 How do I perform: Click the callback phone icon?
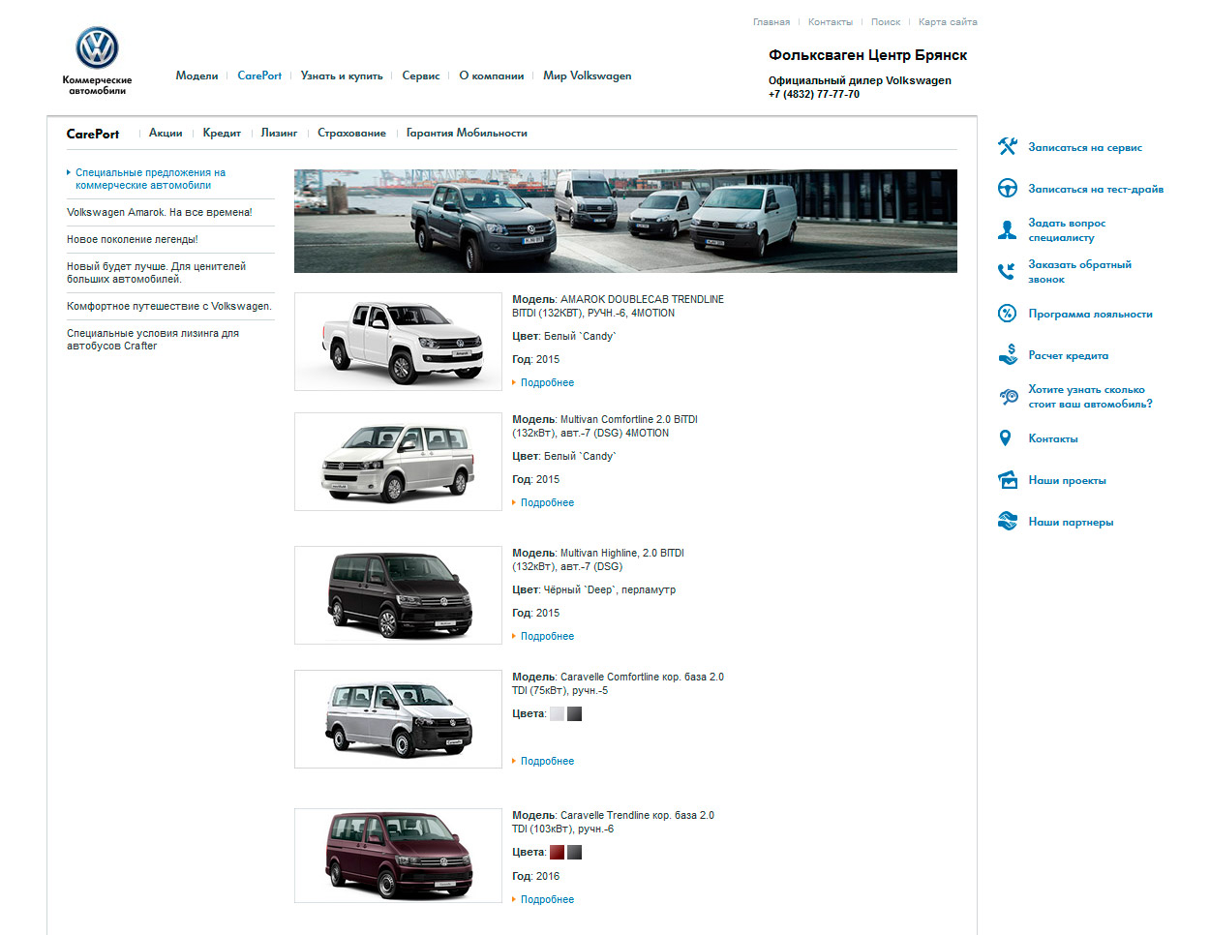[1007, 272]
